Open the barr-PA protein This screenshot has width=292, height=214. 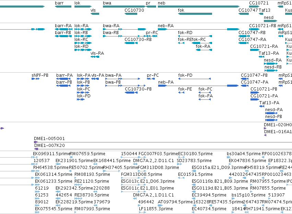coord(63,79)
